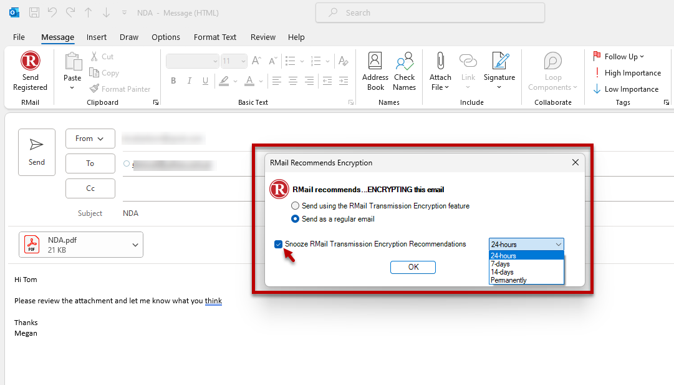674x385 pixels.
Task: Click the Send button for the email
Action: click(x=36, y=152)
